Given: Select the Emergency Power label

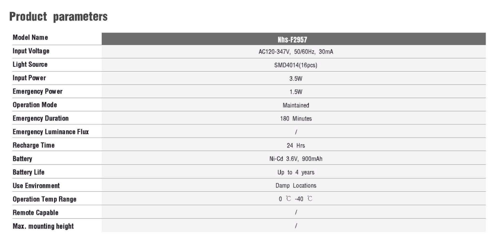Looking at the screenshot, I should click(38, 92).
